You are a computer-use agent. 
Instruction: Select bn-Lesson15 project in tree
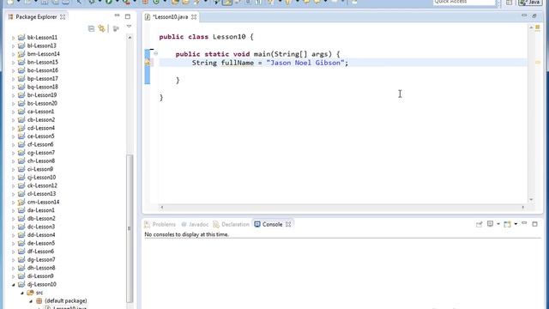point(42,62)
